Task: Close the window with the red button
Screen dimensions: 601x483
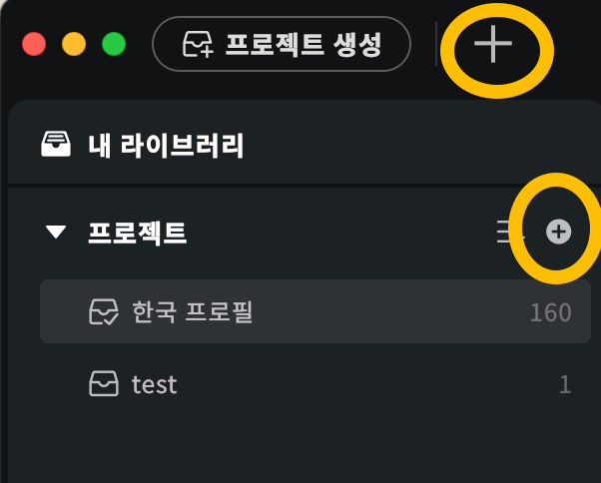Action: pyautogui.click(x=34, y=44)
